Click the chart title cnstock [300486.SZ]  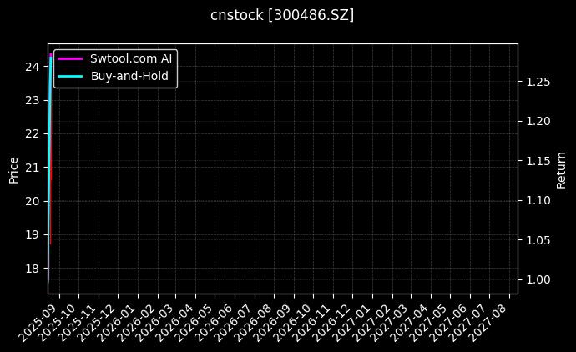(282, 15)
